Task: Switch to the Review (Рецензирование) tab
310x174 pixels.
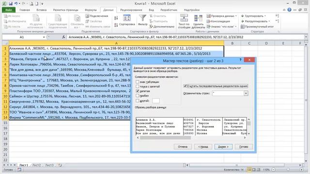Action: tap(131, 10)
